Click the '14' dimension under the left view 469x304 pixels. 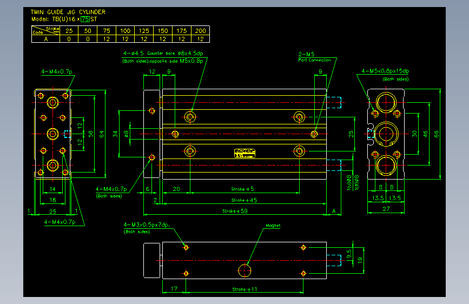52,189
